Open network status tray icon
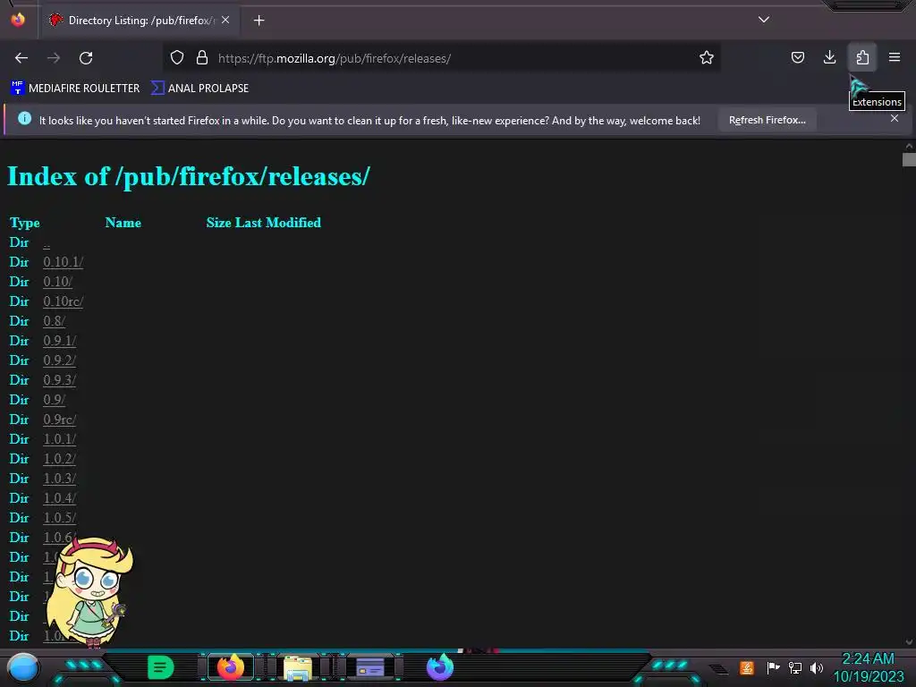The width and height of the screenshot is (916, 687). 795,667
